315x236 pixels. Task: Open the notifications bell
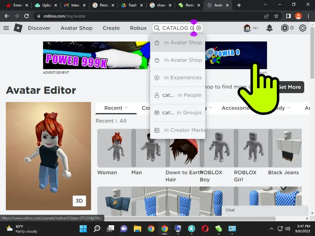coord(269,28)
